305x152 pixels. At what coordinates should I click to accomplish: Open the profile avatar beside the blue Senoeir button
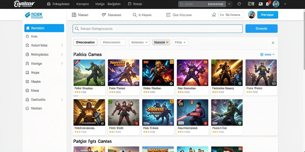252,15
